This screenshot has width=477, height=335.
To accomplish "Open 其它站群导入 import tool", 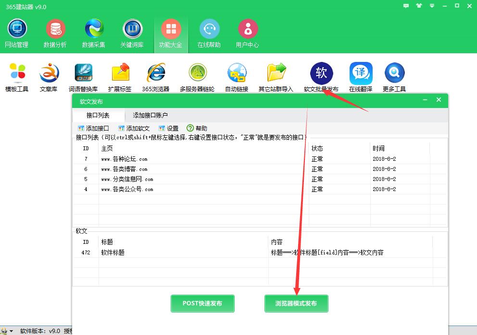I will [276, 77].
